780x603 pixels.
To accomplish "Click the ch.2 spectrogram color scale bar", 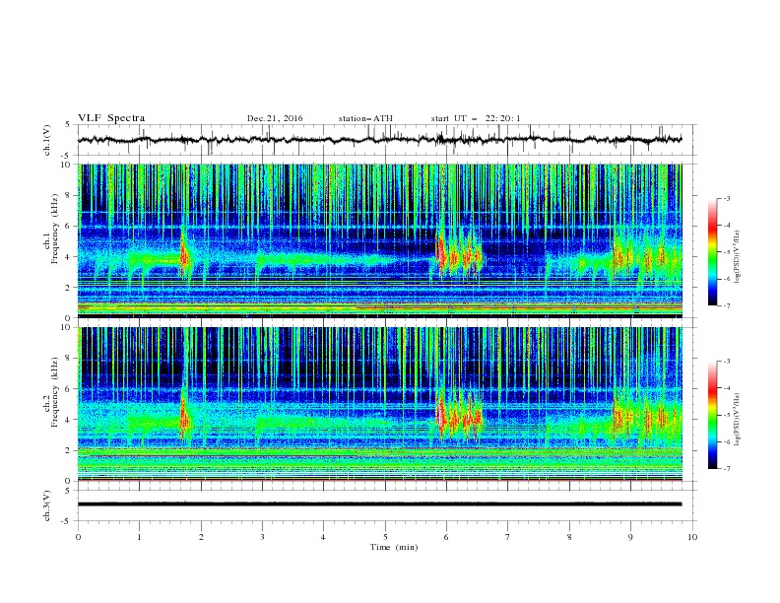I will (x=712, y=415).
